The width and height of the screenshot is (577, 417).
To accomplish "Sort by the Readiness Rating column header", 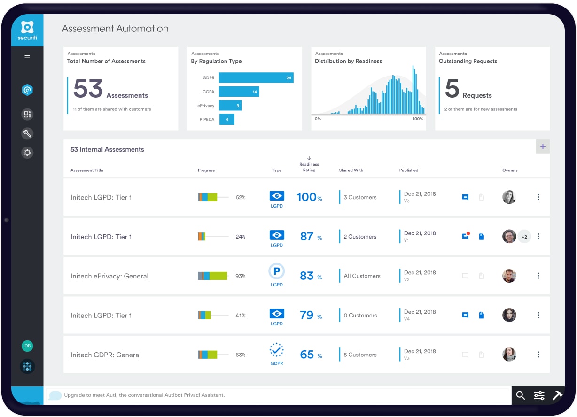I will [309, 167].
